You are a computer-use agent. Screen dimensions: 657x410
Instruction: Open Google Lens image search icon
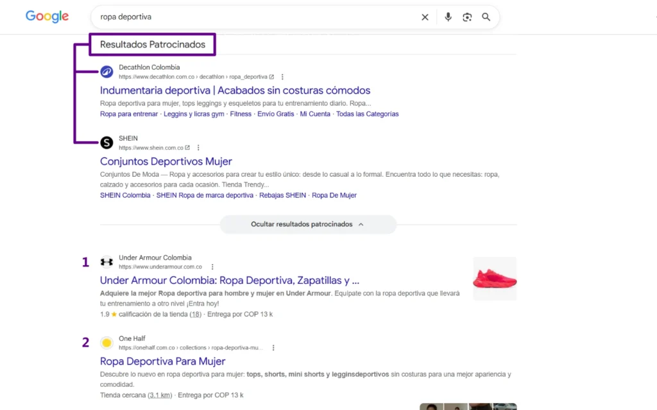point(467,17)
